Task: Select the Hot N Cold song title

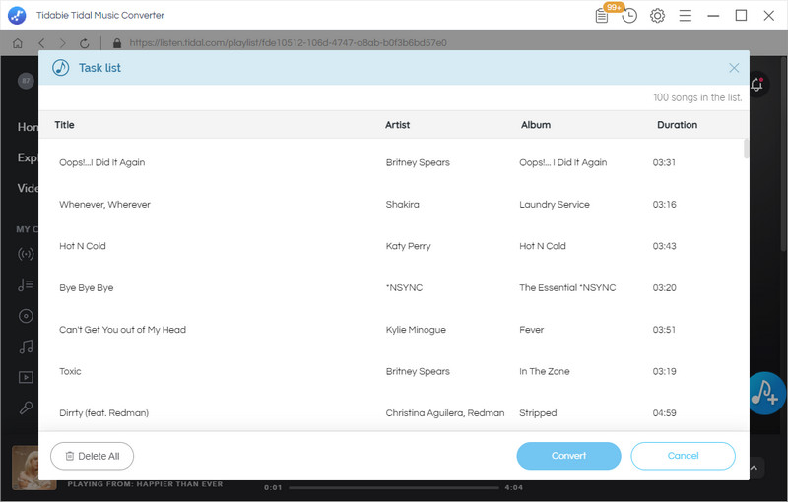Action: tap(83, 246)
